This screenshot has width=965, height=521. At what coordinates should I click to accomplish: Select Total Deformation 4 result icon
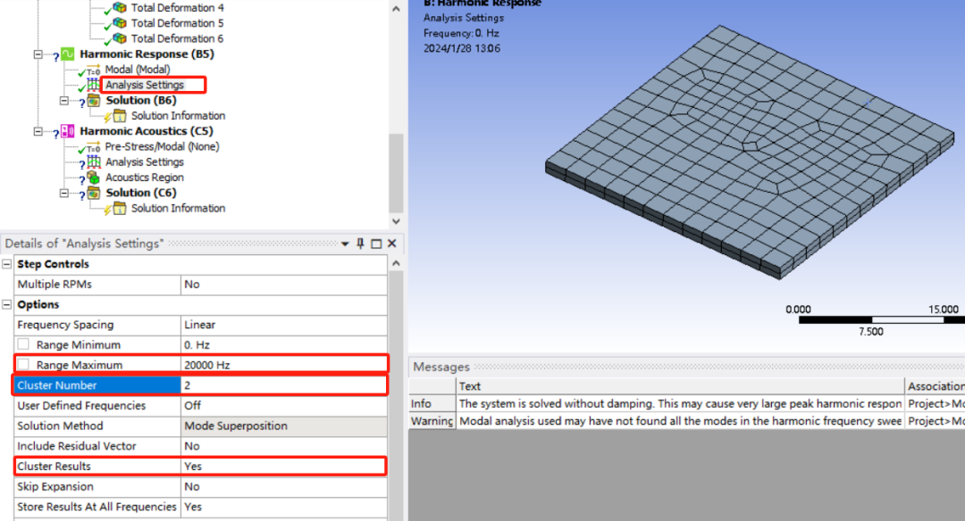(x=120, y=7)
